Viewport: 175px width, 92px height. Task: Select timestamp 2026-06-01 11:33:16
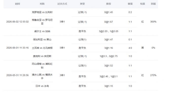17,48
